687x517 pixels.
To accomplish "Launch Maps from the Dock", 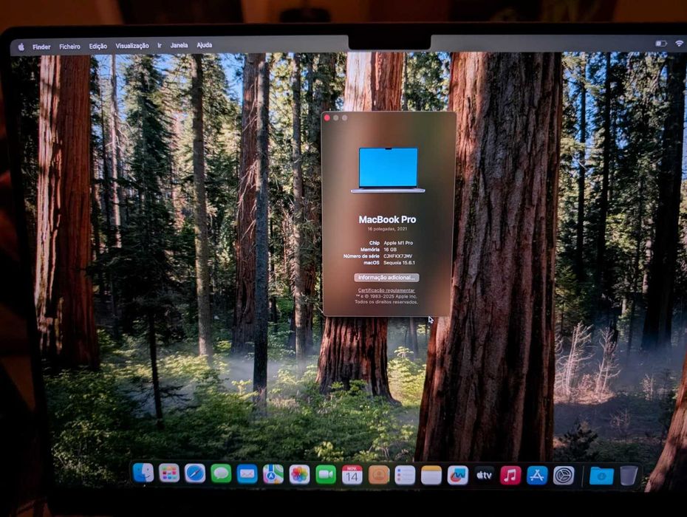I will click(x=273, y=474).
